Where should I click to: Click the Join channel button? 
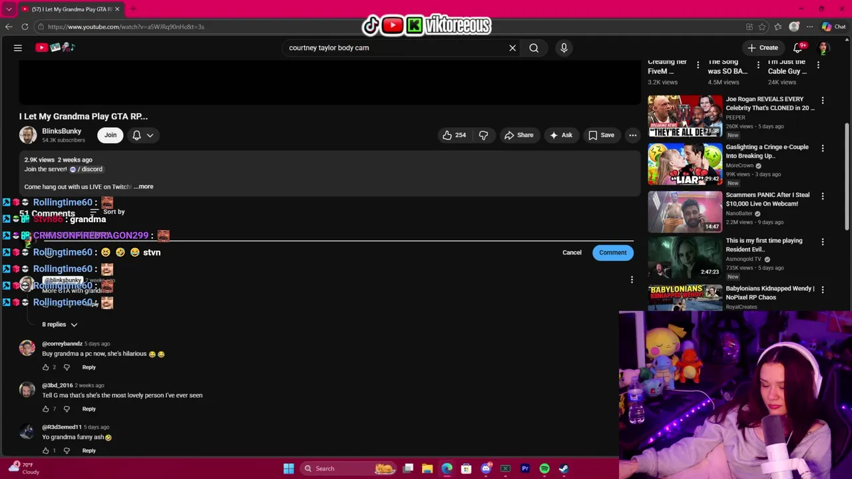click(110, 135)
